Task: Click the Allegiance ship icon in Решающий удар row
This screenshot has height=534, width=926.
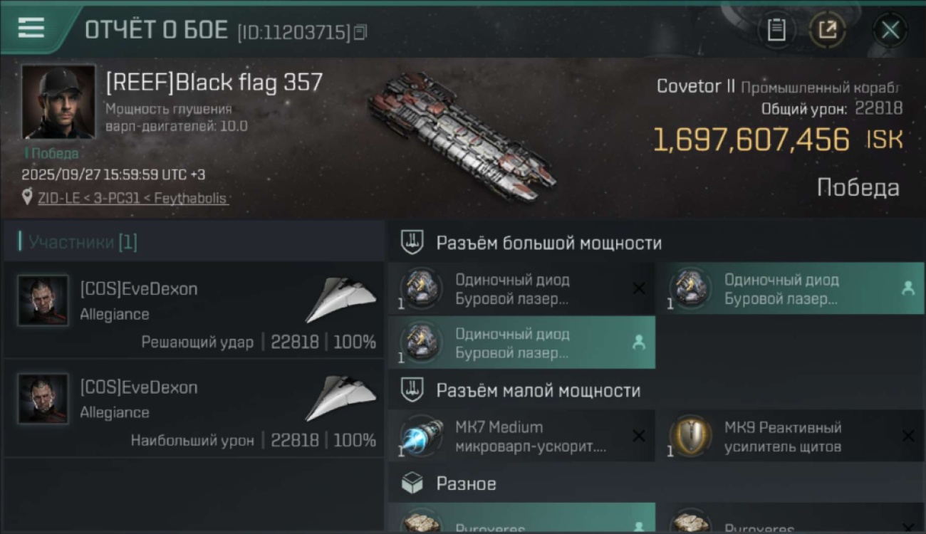Action: tap(340, 300)
